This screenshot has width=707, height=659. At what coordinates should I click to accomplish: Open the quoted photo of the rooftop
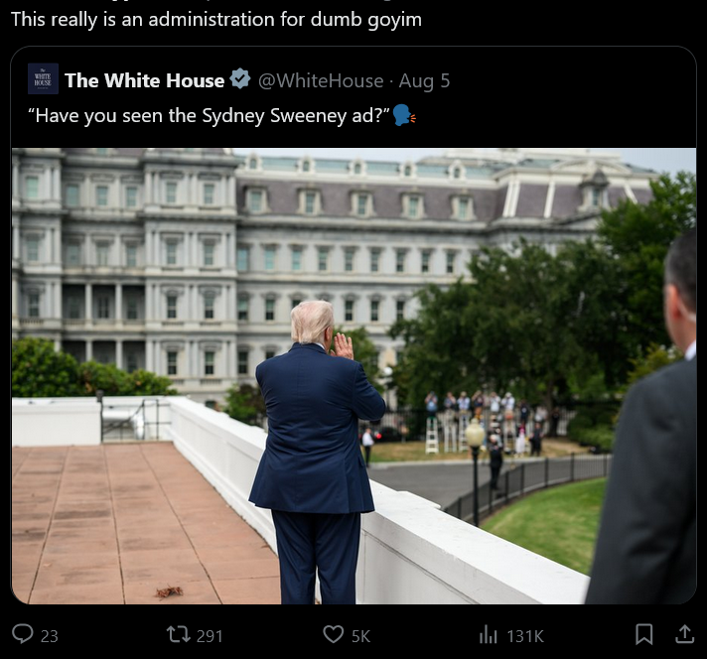(x=353, y=376)
